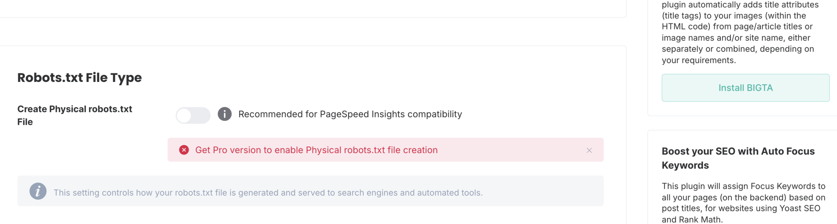Click the X icon on the pink banner
The width and height of the screenshot is (837, 224).
tap(589, 150)
